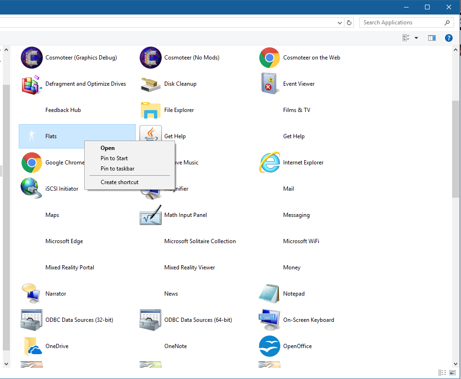Click the OneDrive cloud folder icon
Screen dimensions: 461x379
32,346
